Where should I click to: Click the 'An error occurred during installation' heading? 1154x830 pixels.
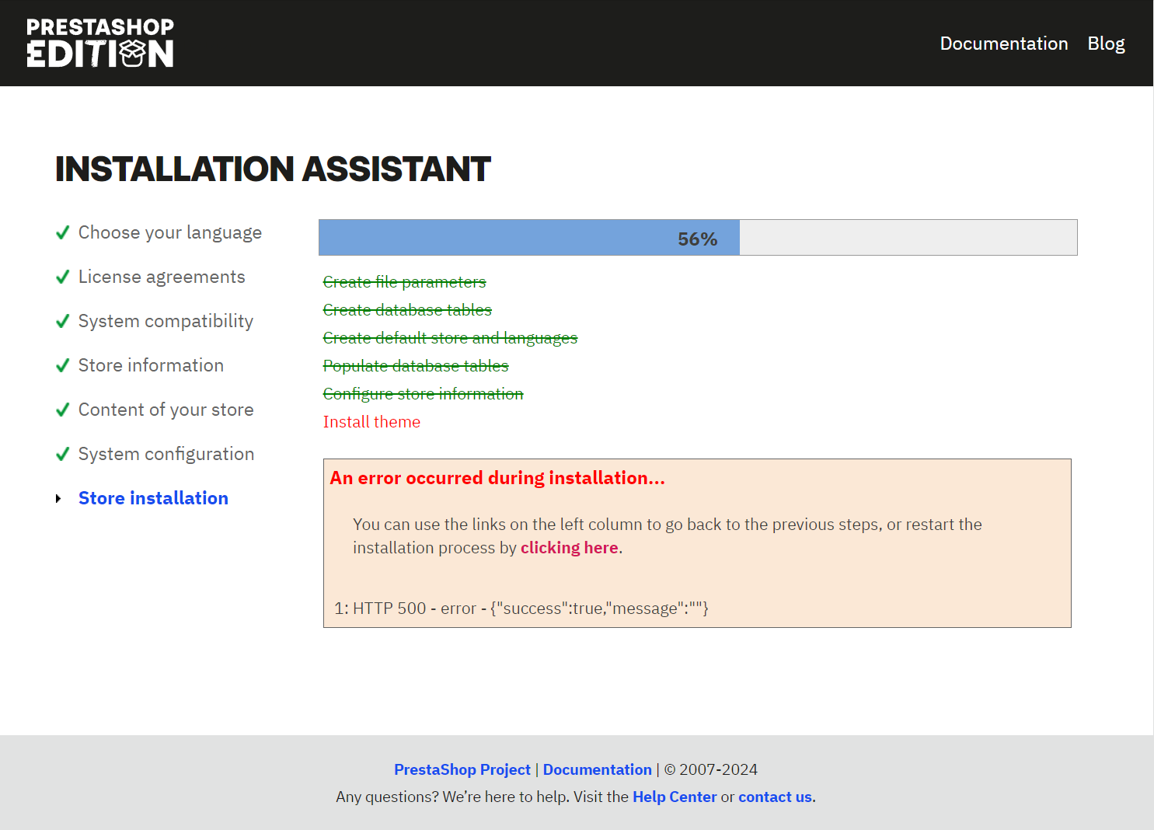497,478
